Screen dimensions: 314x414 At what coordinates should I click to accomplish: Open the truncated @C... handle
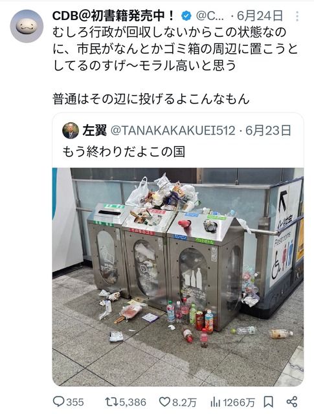click(x=210, y=16)
